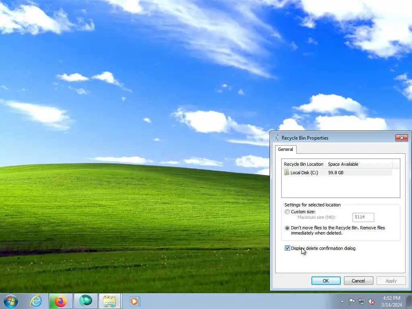Launch Windows Media Player from taskbar

point(135,301)
